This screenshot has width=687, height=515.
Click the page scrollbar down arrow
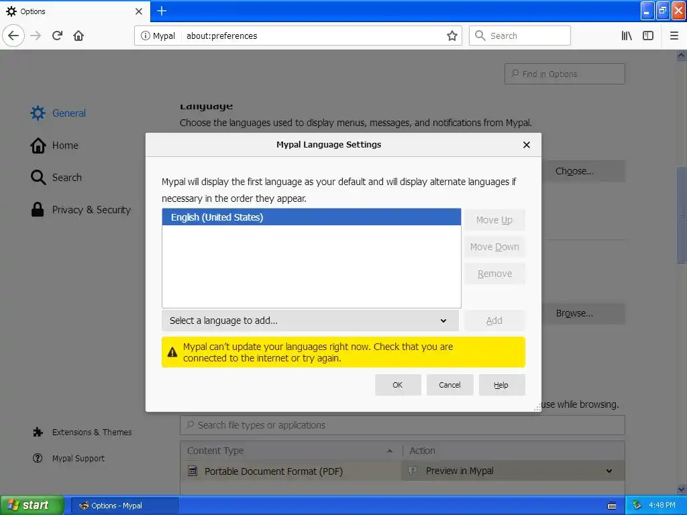682,489
